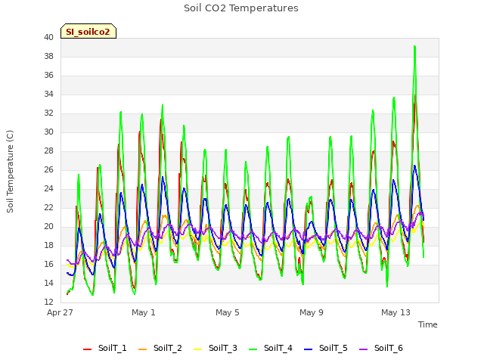The width and height of the screenshot is (484, 363).
Task: Click the orange SoilT_2 legend swatch
Action: [143, 349]
